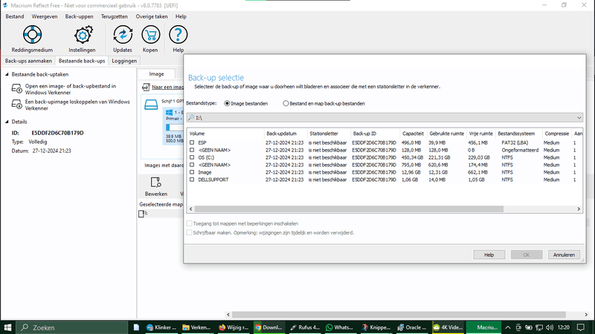
Task: Click the OK button
Action: point(527,255)
